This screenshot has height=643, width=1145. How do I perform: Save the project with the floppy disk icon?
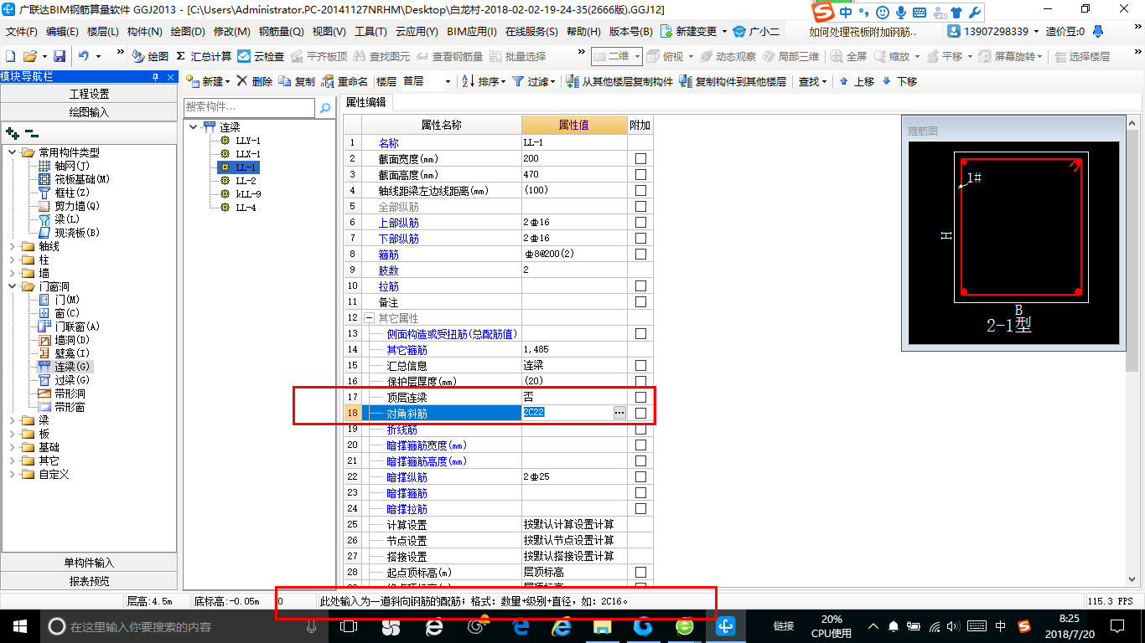coord(60,56)
